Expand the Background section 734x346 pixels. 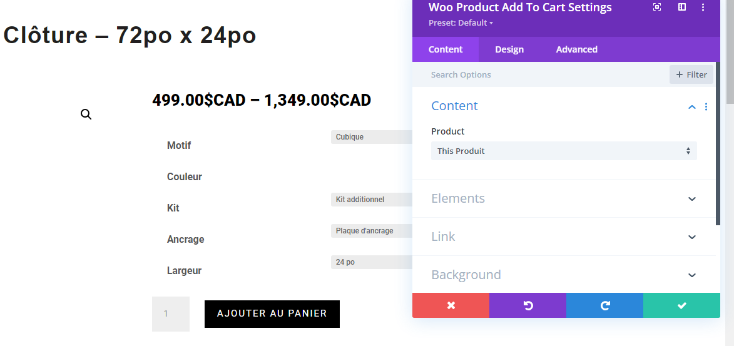coord(564,275)
